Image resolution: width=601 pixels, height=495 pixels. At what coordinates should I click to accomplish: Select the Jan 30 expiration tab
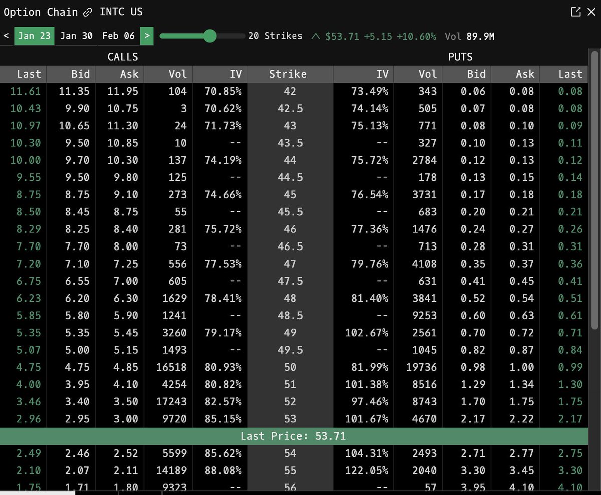(x=76, y=36)
